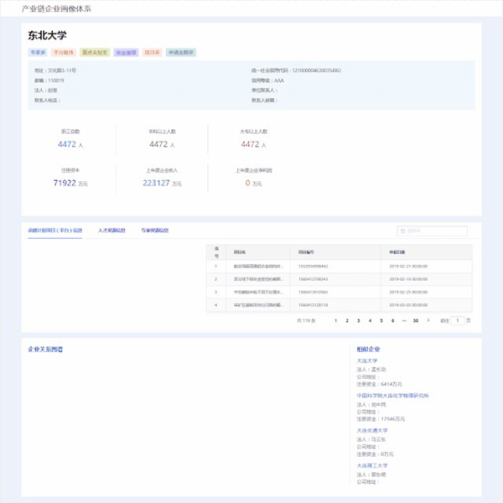Click date 2019-02-21 00:00:00 cell

pyautogui.click(x=408, y=266)
